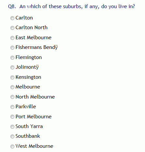Select the Flemington radio button

click(12, 58)
